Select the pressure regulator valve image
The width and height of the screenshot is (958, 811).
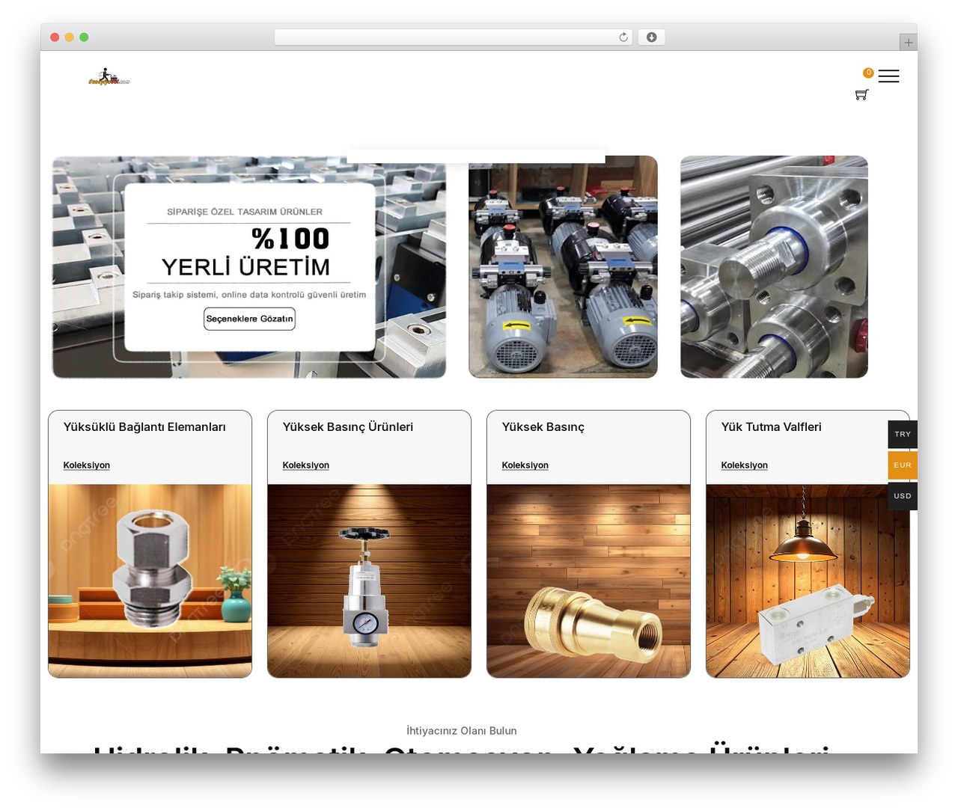[x=370, y=581]
